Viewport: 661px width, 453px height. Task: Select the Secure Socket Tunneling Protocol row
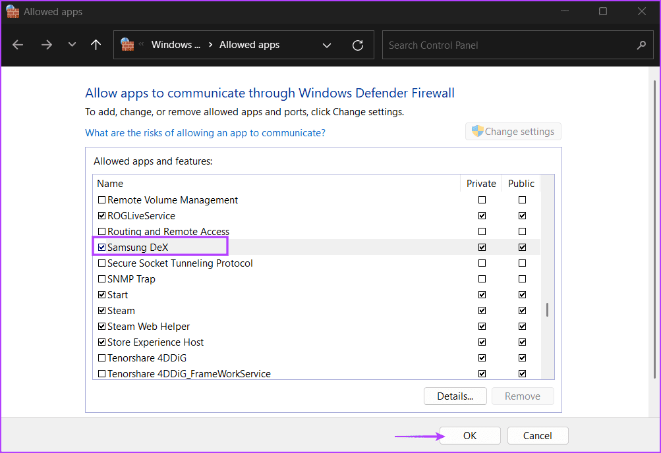pos(316,263)
